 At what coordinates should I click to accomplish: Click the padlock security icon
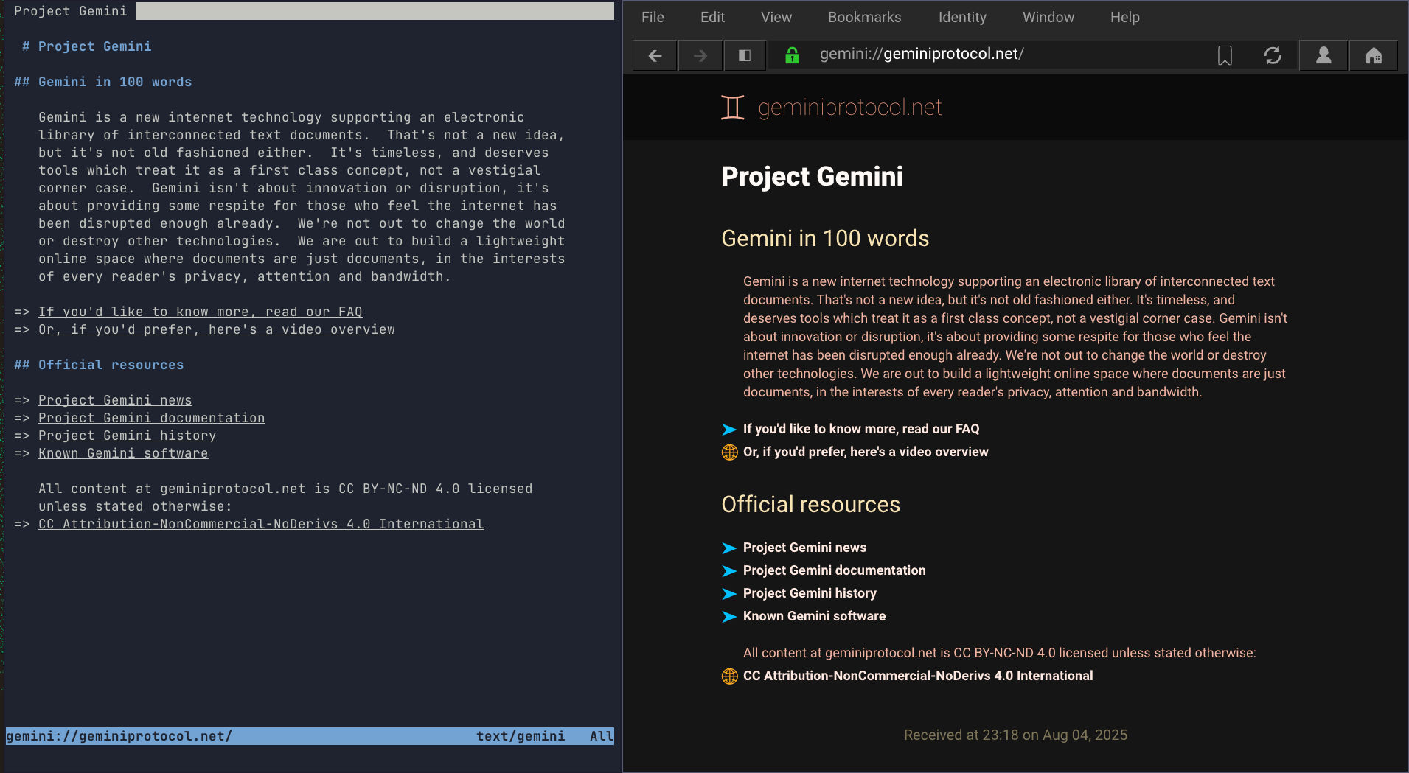pos(792,55)
